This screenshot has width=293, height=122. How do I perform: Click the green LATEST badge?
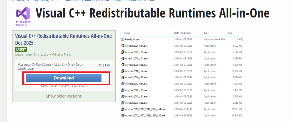[21, 49]
